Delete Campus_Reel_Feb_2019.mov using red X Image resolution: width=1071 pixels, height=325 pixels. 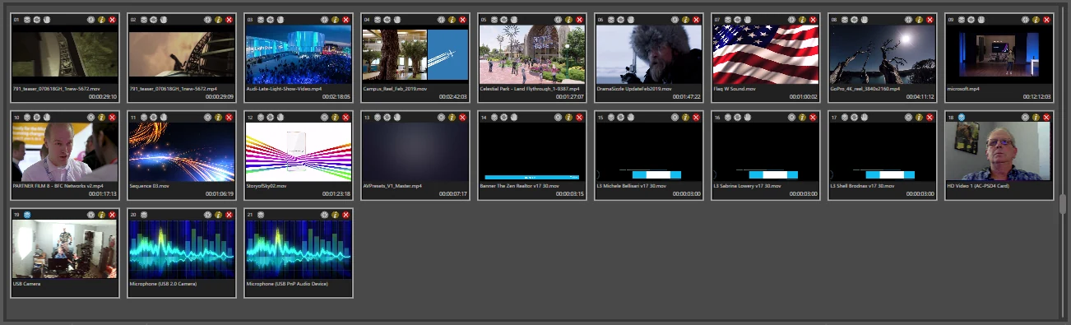click(463, 20)
